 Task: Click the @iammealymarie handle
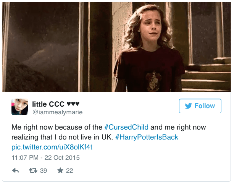[x=57, y=112]
